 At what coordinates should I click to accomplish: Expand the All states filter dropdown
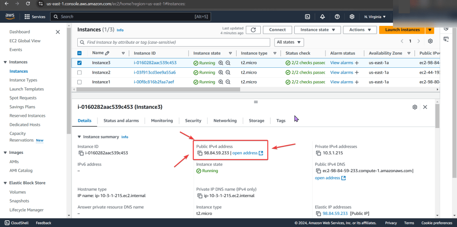click(288, 42)
